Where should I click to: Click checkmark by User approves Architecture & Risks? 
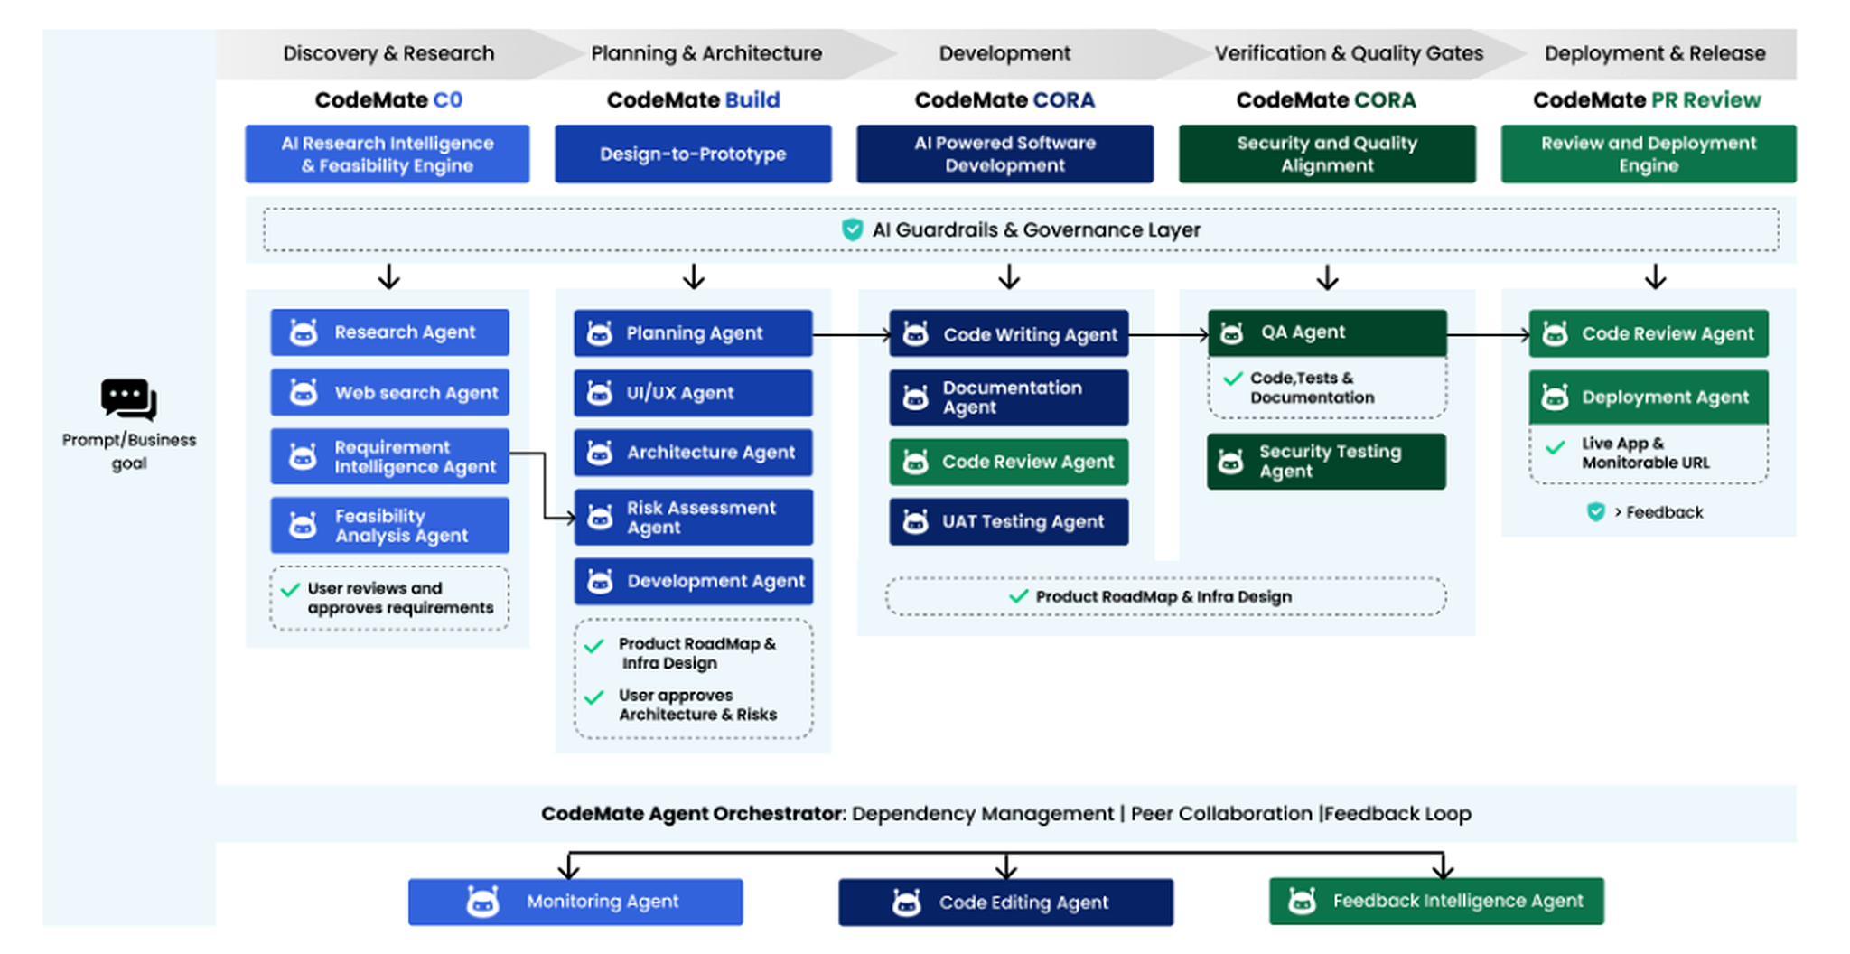point(593,697)
